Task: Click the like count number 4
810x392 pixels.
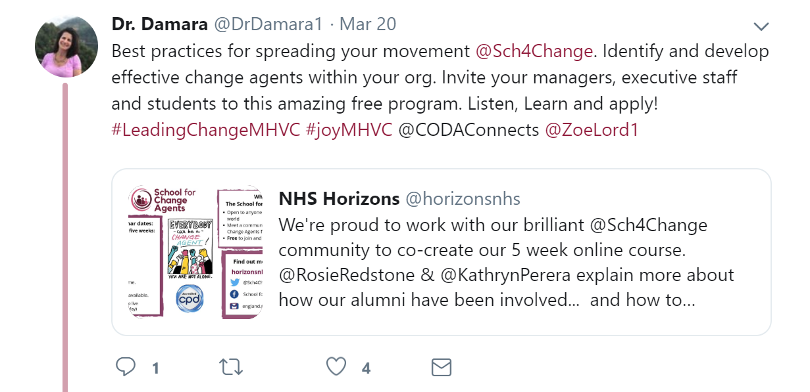Action: click(366, 368)
